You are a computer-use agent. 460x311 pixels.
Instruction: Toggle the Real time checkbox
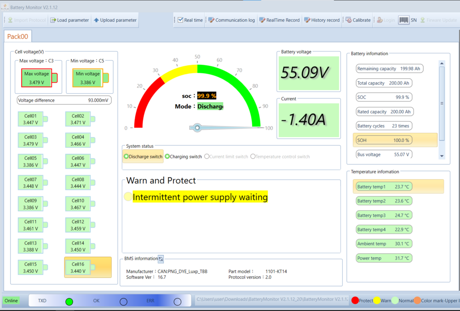[x=181, y=20]
